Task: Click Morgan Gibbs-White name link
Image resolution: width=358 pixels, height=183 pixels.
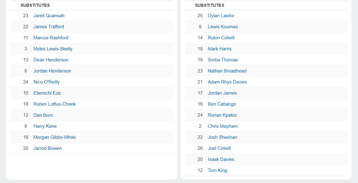Action: [54, 137]
